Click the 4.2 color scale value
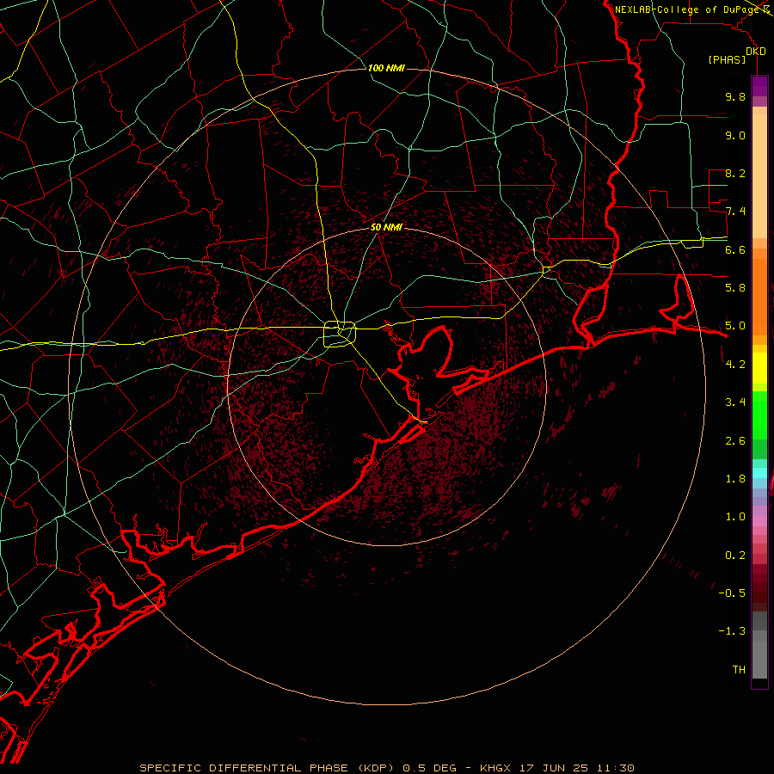The width and height of the screenshot is (774, 774). coord(735,365)
